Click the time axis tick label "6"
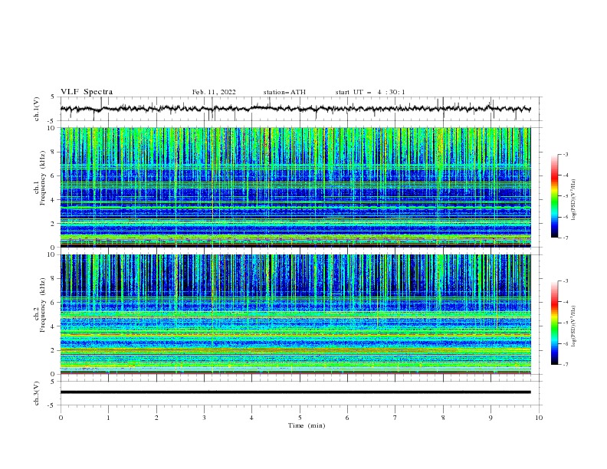Screen dimensions: 607x469 (347, 418)
